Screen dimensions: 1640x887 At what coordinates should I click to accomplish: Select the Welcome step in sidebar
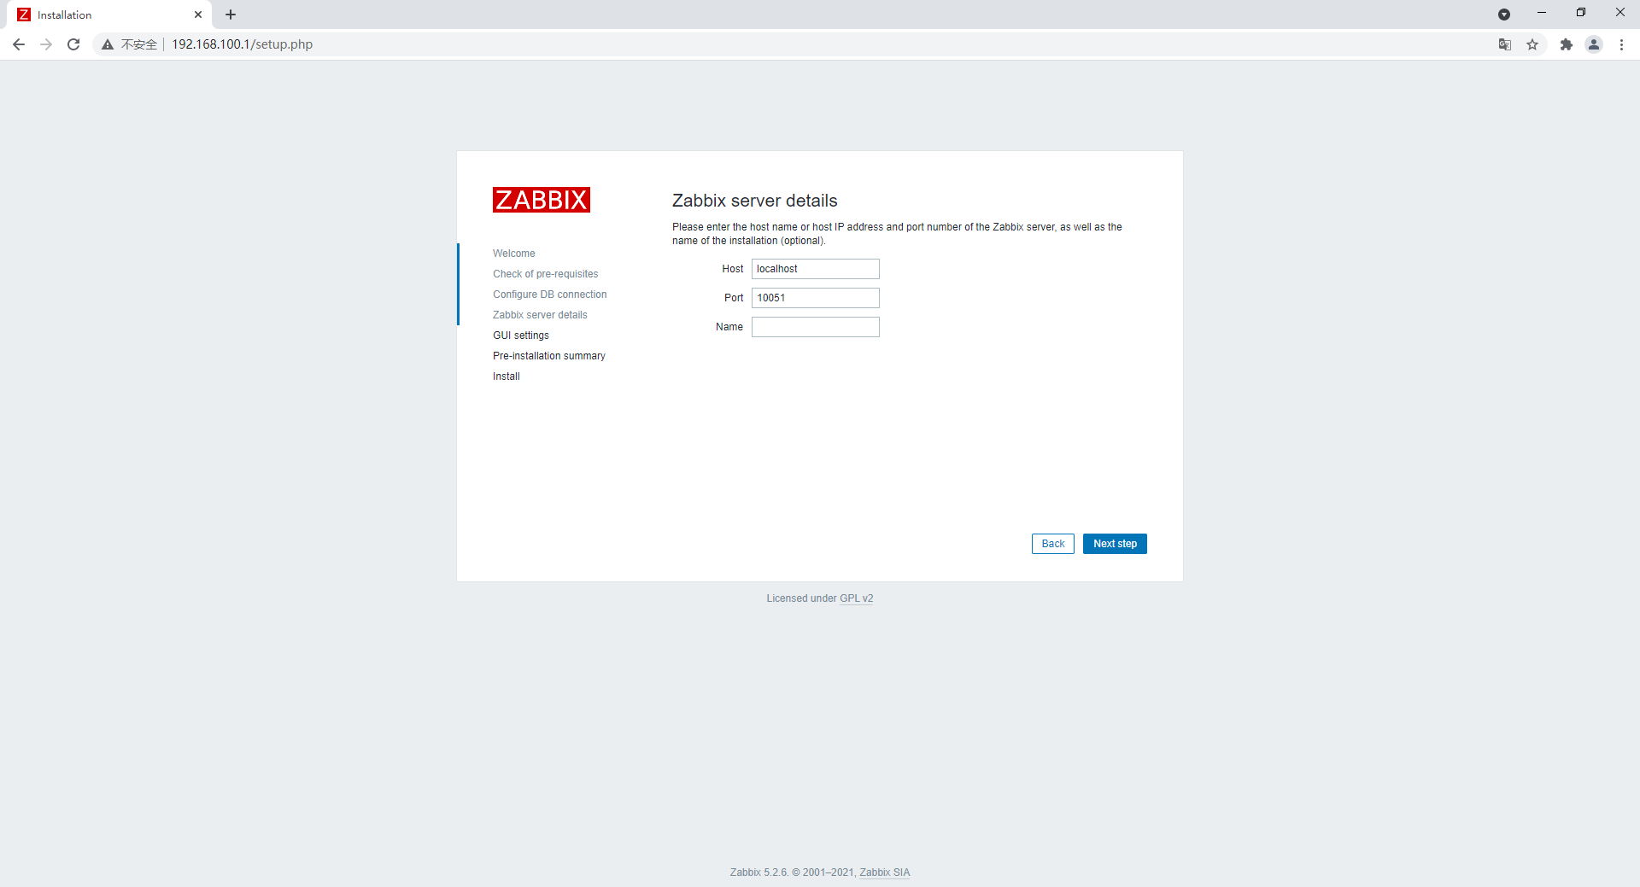click(514, 254)
